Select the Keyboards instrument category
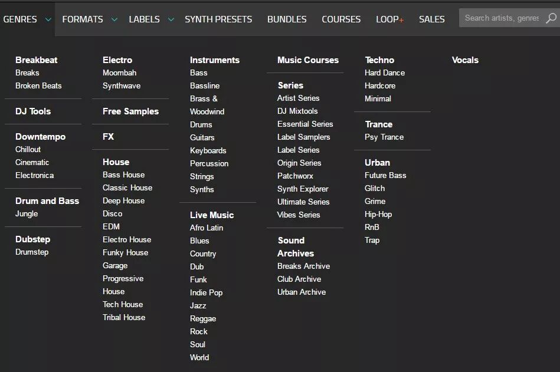 tap(208, 150)
